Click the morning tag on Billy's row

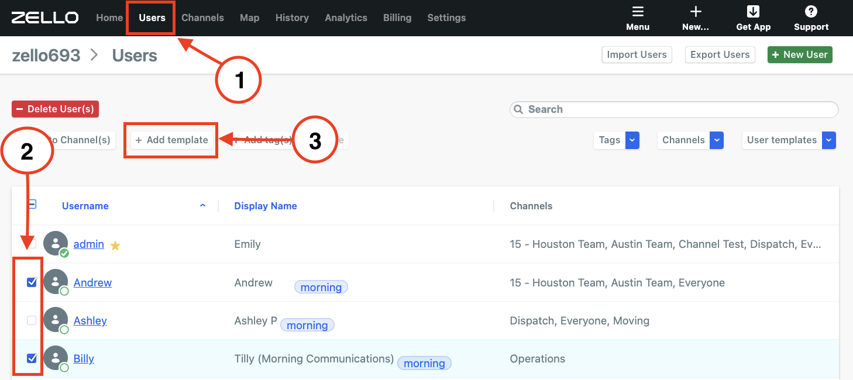coord(424,363)
